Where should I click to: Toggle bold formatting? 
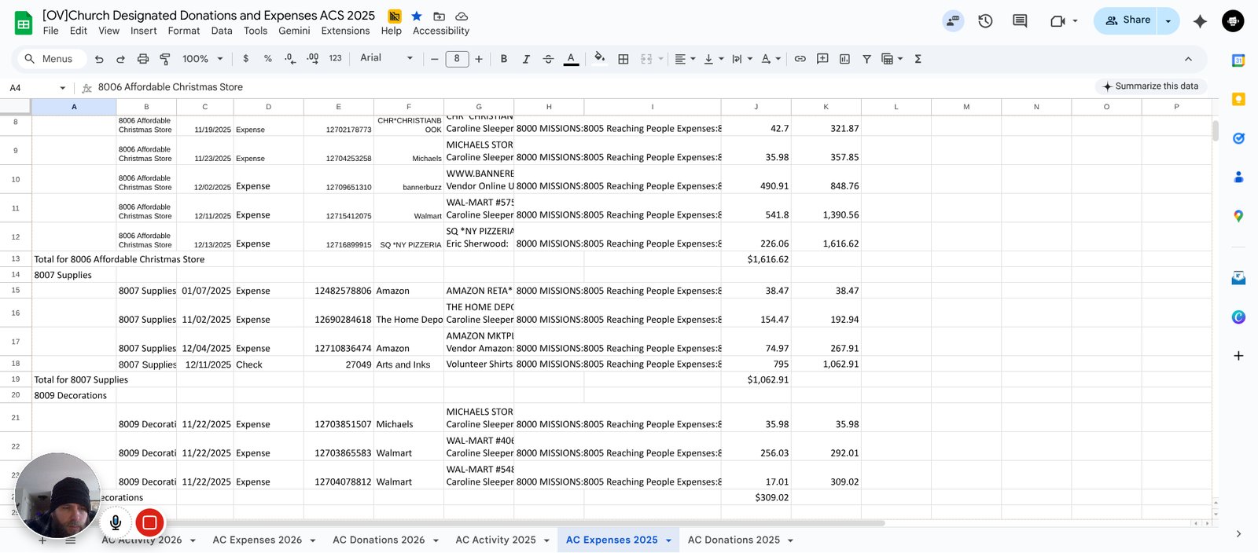[504, 59]
